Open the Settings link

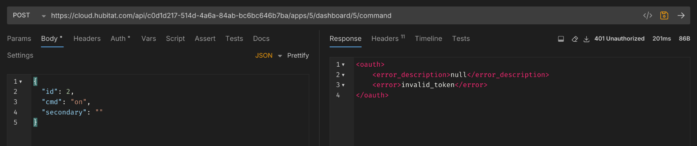pos(20,55)
